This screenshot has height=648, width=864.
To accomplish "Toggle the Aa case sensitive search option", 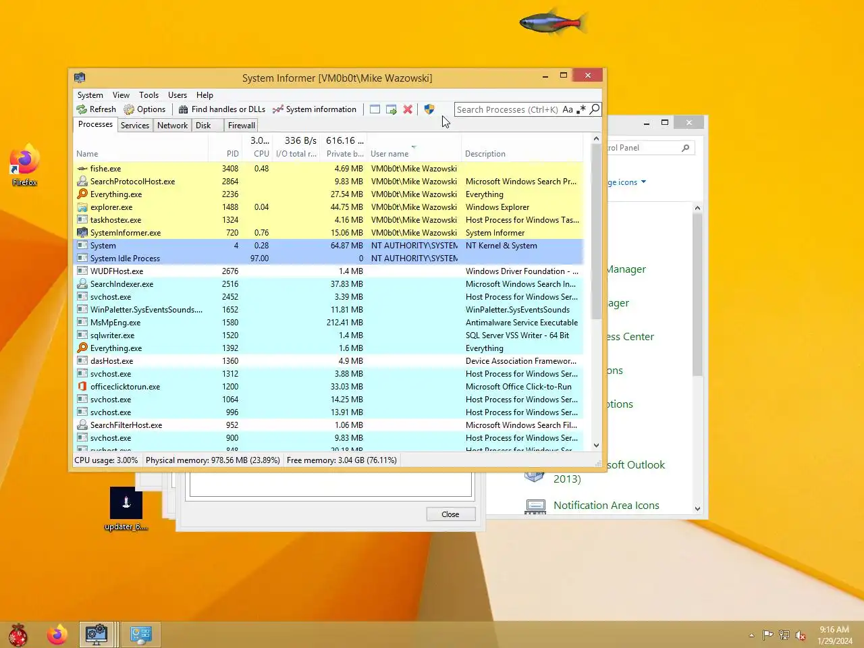I will [x=568, y=109].
